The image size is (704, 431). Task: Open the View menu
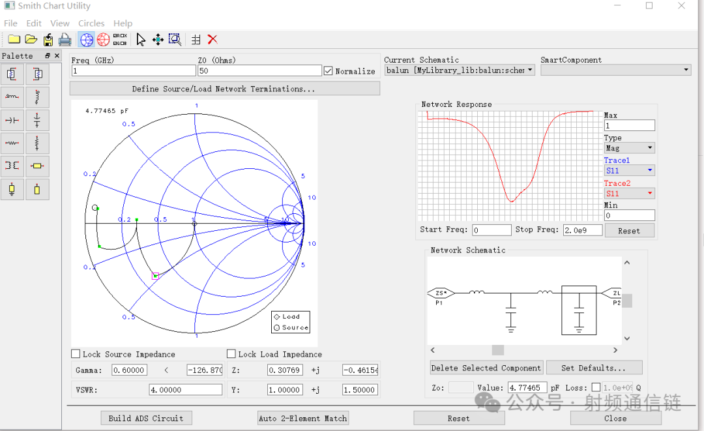coord(60,23)
